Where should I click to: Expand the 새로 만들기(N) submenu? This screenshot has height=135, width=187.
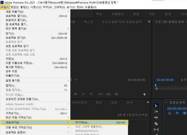click(68, 12)
